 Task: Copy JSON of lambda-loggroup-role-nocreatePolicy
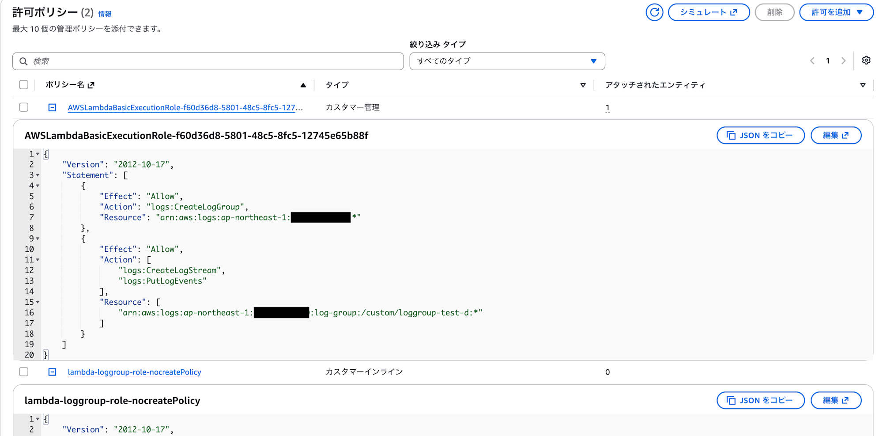click(761, 400)
